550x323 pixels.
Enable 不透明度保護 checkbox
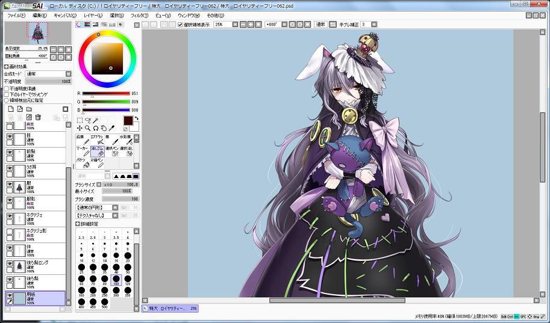(x=7, y=88)
